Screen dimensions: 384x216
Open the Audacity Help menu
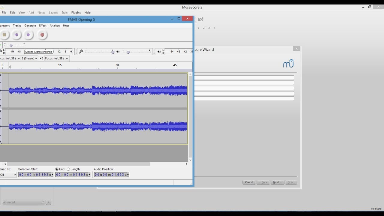(x=66, y=25)
